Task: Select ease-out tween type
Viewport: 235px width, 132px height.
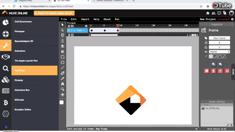Action: pos(220,56)
